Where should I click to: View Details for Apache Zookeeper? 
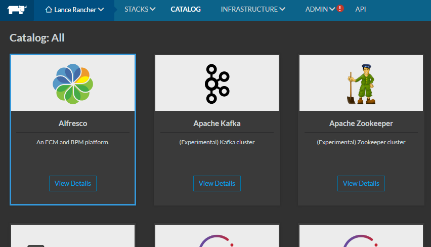point(361,183)
